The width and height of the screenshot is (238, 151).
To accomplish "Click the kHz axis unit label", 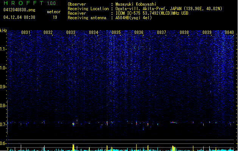I will coord(3,31).
